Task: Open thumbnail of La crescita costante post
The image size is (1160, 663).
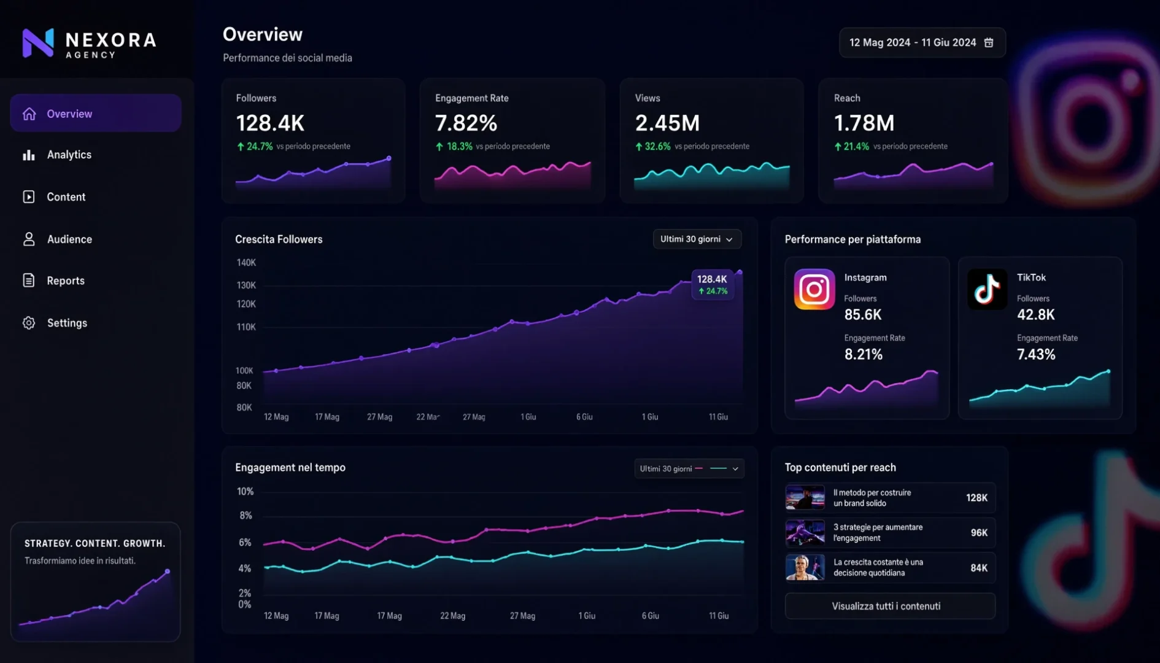Action: coord(805,568)
